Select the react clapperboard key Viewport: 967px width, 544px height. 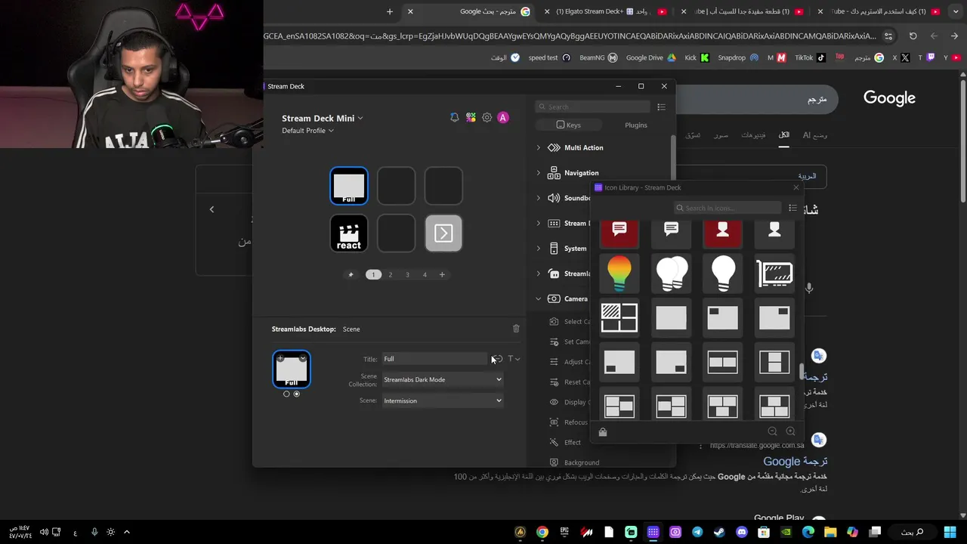coord(349,233)
